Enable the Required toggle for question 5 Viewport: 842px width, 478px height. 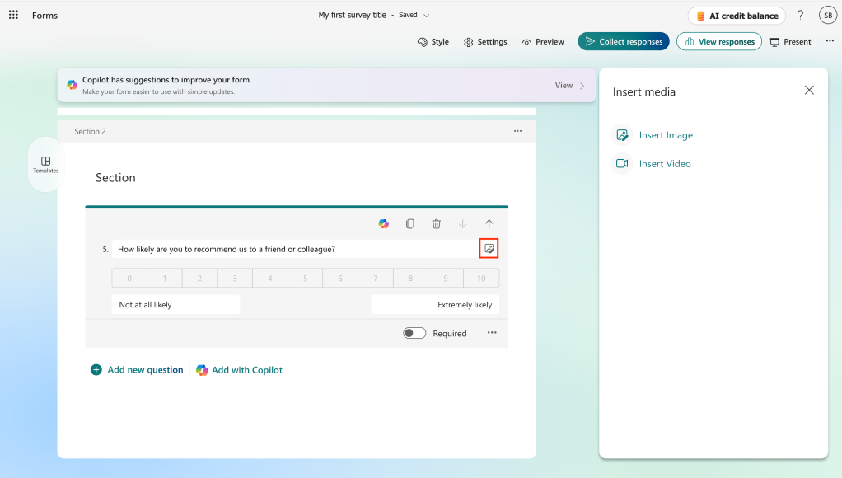[x=414, y=333]
